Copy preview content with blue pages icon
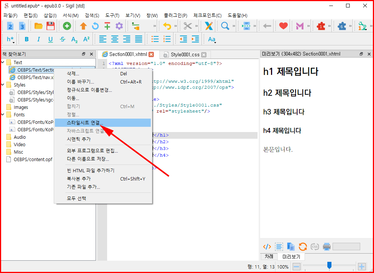 pos(291,247)
